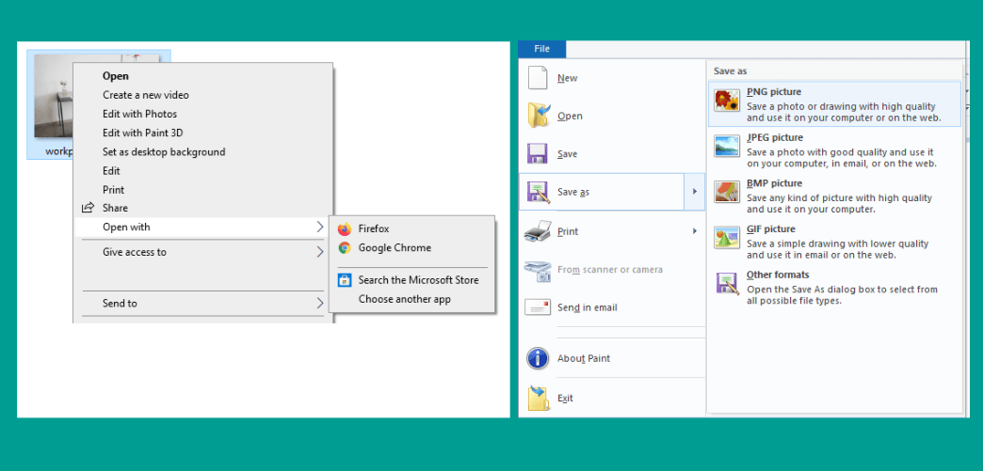Open the File tab in Paint
This screenshot has width=983, height=471.
coord(541,49)
